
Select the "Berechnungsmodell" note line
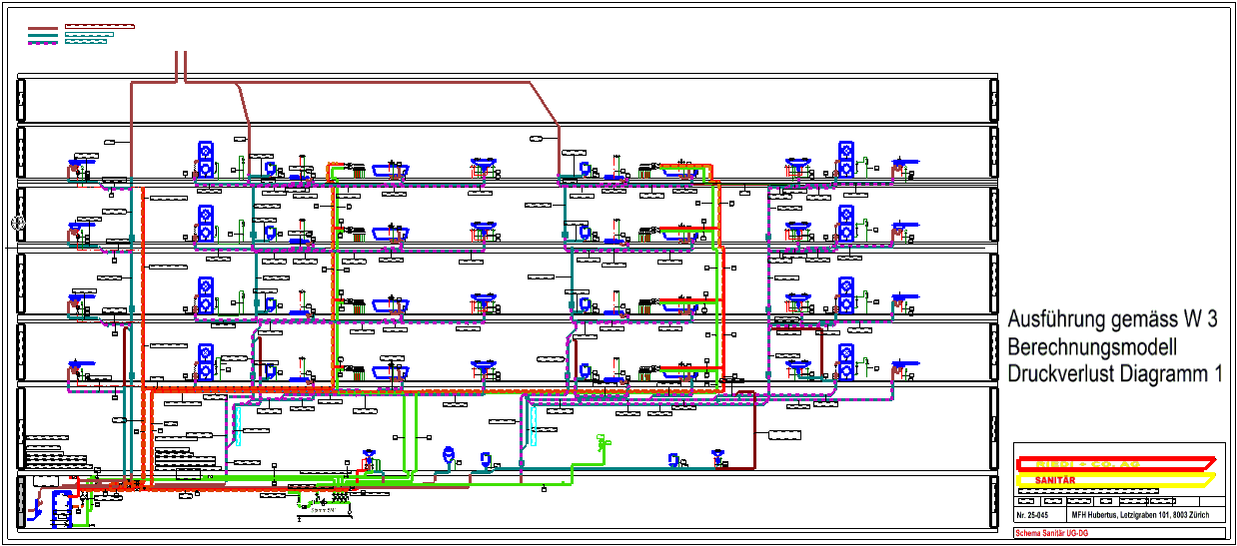[1093, 347]
